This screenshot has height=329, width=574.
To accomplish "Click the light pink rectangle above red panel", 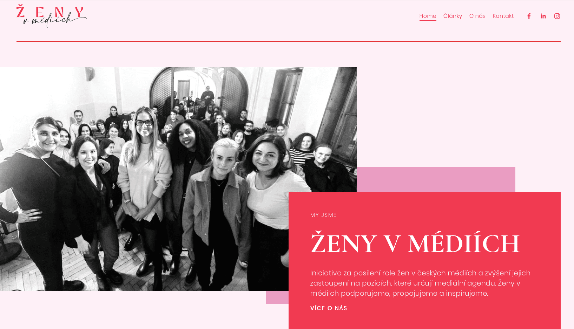I will pyautogui.click(x=436, y=179).
